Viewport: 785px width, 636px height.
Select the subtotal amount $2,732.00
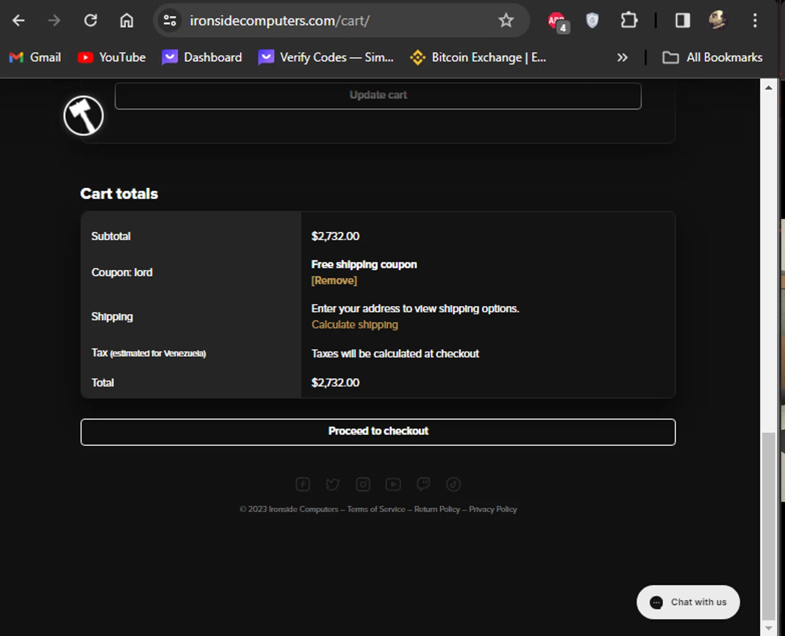click(335, 236)
